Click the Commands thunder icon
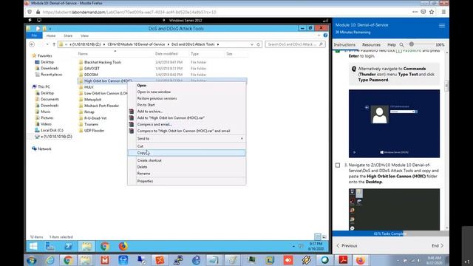473x266 pixels. (x=30, y=20)
